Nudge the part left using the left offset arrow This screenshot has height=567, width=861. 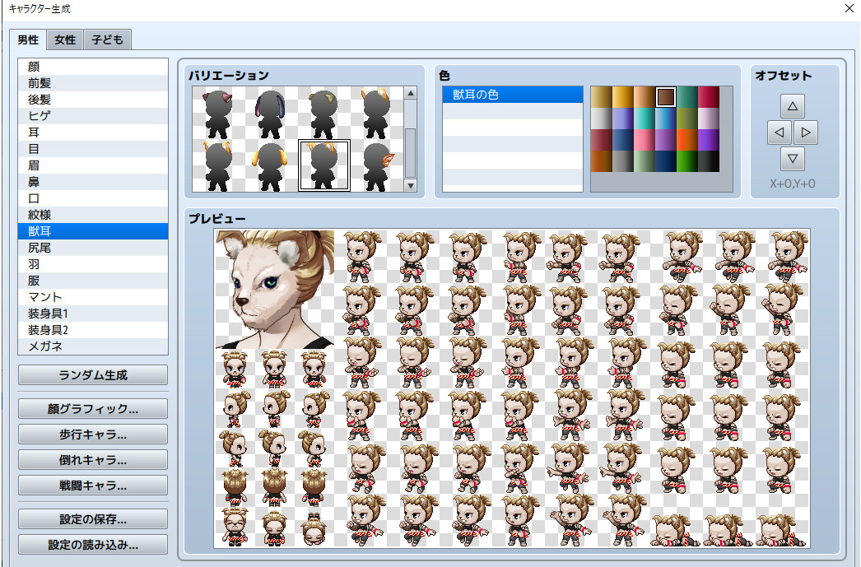pyautogui.click(x=780, y=132)
